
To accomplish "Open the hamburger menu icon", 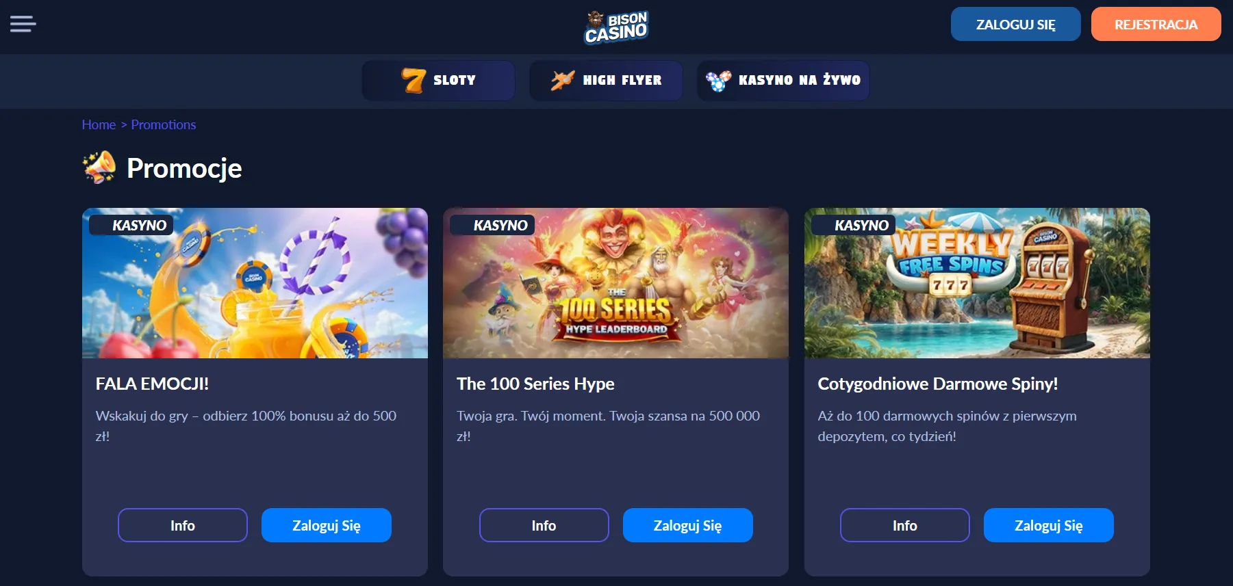I will tap(23, 25).
